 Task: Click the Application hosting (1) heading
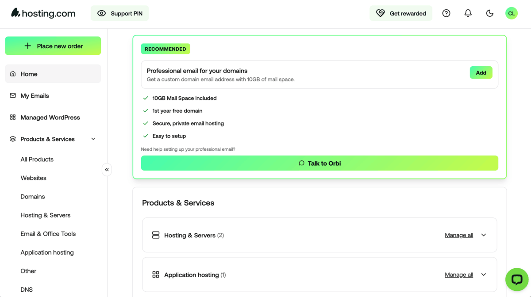coord(195,275)
